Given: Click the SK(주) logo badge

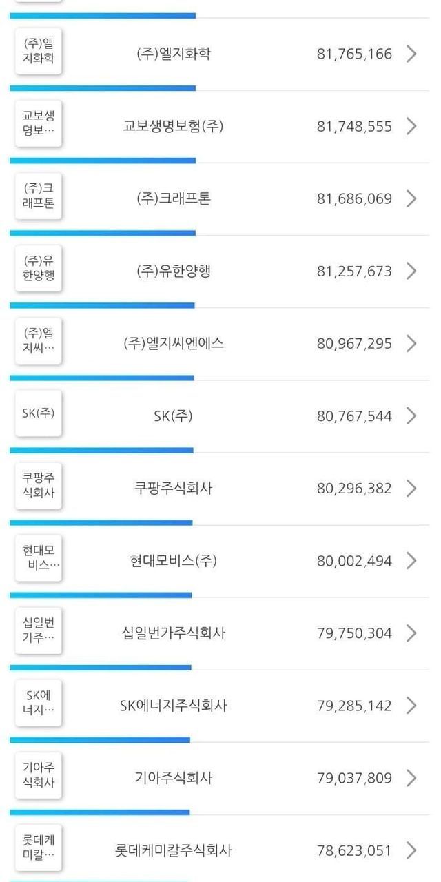Looking at the screenshot, I should [39, 413].
